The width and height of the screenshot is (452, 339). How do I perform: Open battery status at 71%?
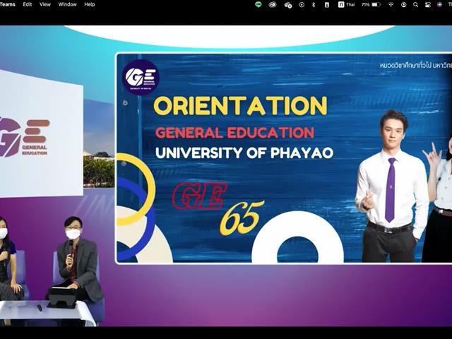(371, 5)
